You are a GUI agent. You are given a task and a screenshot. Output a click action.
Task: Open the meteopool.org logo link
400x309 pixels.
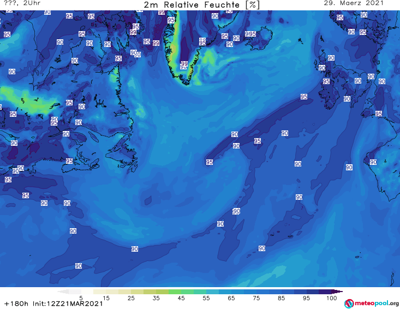[x=372, y=304]
